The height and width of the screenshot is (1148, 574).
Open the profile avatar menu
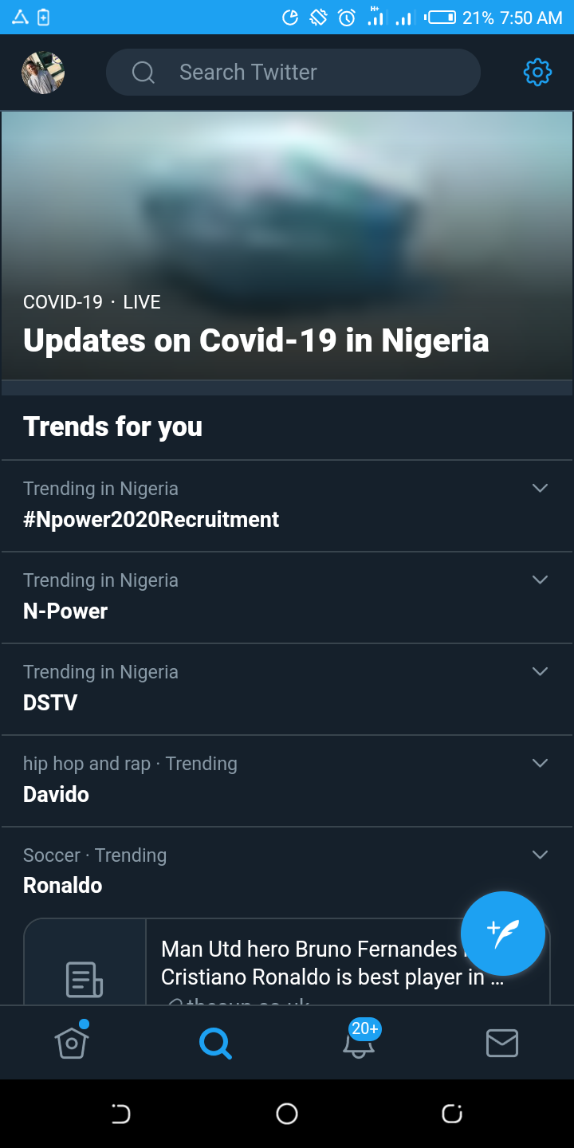coord(43,73)
